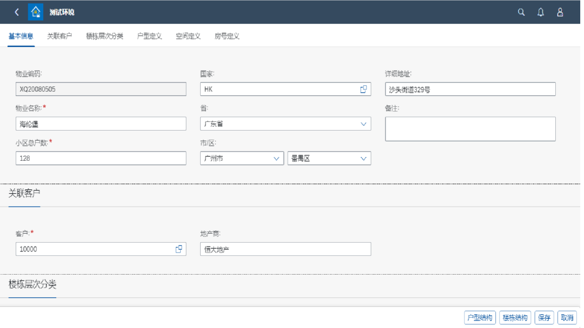Click the 物业名称 input field
The width and height of the screenshot is (584, 328).
click(x=101, y=124)
